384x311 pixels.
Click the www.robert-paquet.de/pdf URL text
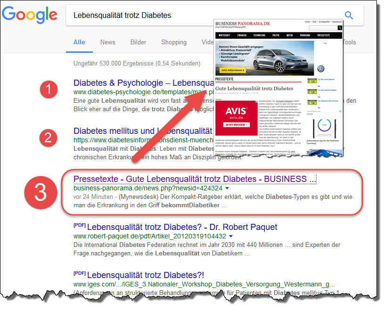pos(150,236)
